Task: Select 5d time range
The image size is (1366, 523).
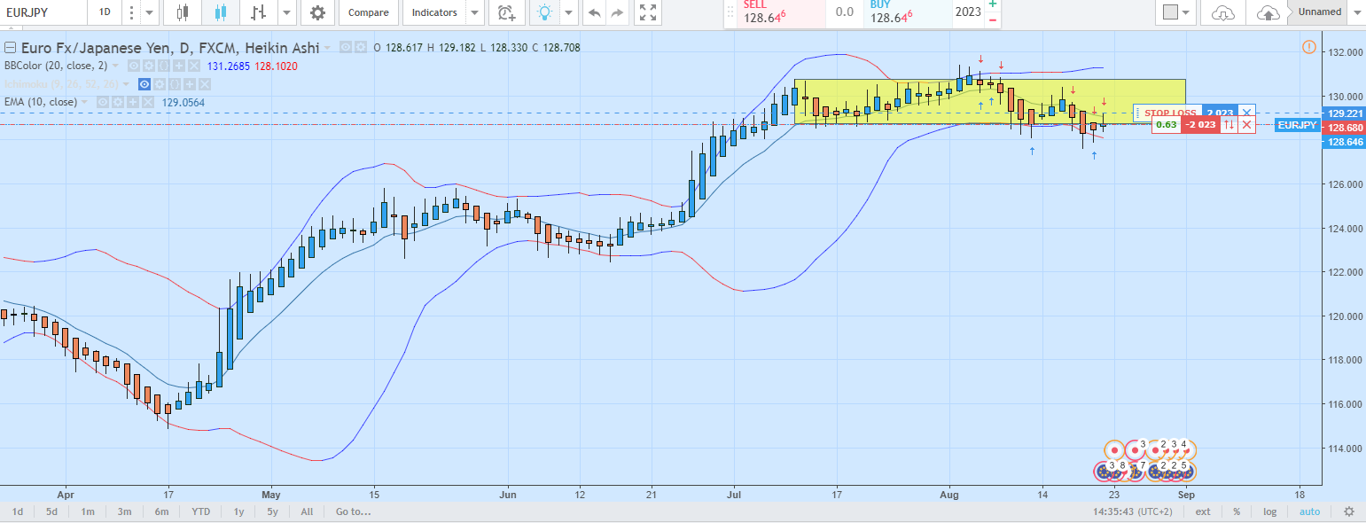Action: 52,511
